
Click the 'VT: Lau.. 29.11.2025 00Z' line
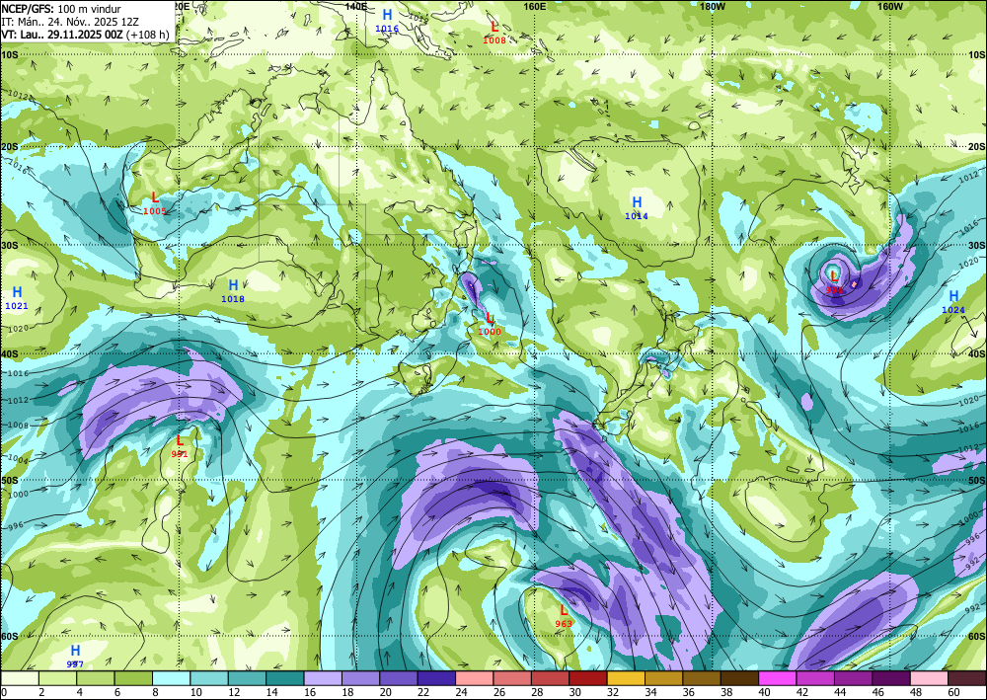(x=61, y=35)
